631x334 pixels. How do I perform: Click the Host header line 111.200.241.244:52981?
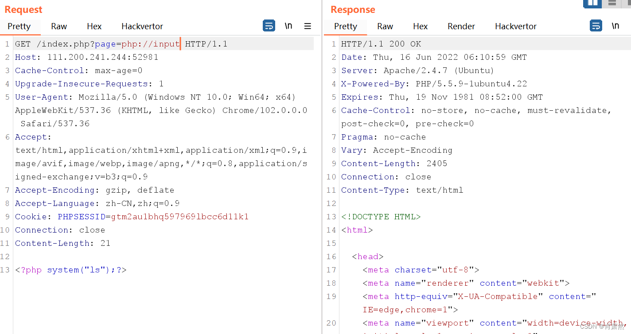(x=86, y=57)
